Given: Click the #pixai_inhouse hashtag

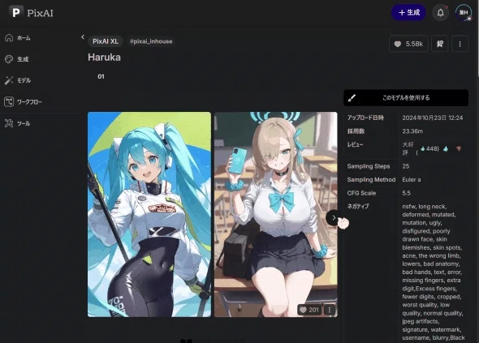Looking at the screenshot, I should [151, 41].
